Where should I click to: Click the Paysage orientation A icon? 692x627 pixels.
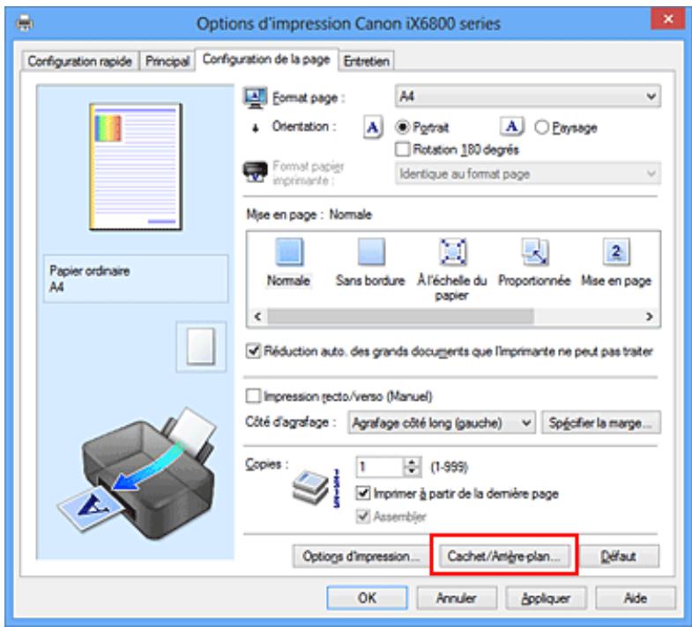[512, 127]
